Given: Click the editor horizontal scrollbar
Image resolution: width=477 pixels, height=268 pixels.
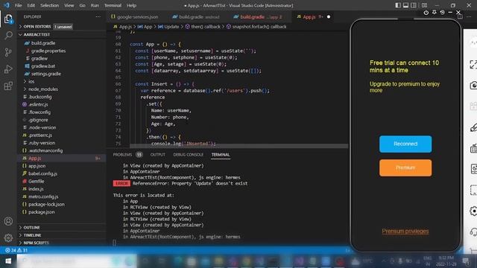Looking at the screenshot, I should pyautogui.click(x=238, y=146).
